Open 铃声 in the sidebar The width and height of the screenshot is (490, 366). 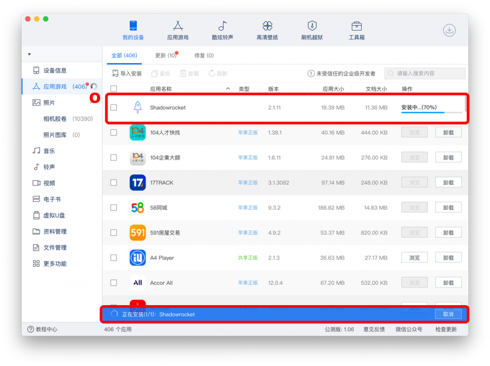(44, 167)
